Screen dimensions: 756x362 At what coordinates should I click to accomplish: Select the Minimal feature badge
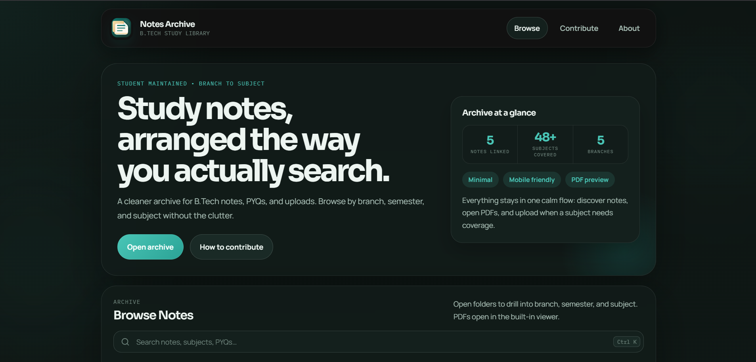pyautogui.click(x=480, y=179)
